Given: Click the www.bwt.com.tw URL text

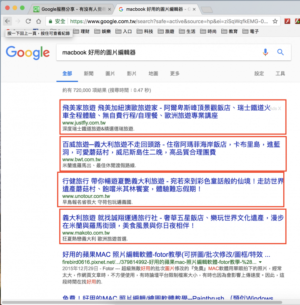Looking at the screenshot, I should [82, 159].
